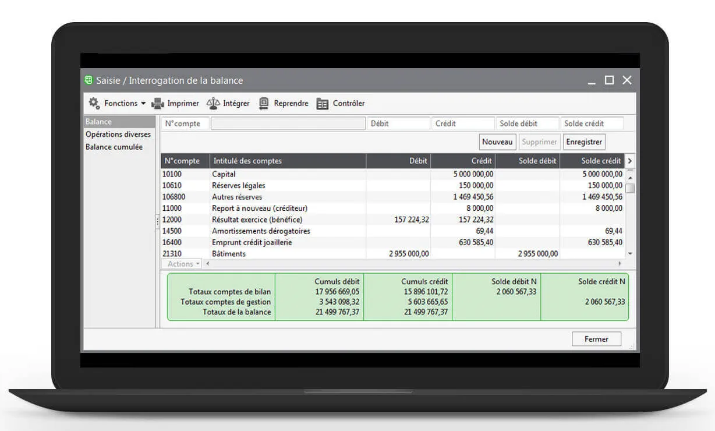Select the 10100 Capital row

tap(392, 174)
